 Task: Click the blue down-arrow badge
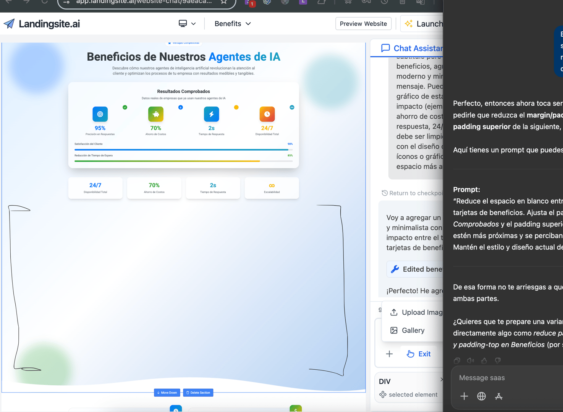(x=181, y=107)
